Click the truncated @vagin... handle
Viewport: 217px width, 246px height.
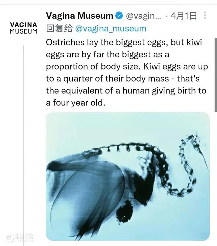tap(143, 16)
